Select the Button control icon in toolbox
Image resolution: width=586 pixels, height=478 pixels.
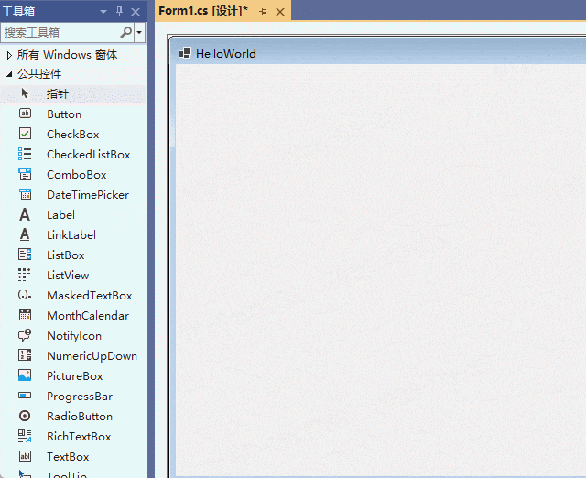[26, 114]
